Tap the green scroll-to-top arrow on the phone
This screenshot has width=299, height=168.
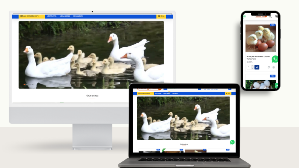(277, 86)
